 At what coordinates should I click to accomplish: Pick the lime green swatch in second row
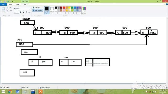[72, 10]
